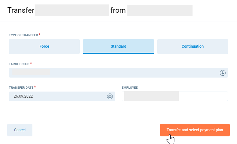Viewport: 237px width, 144px height.
Task: Select the Force transfer type
Action: click(x=44, y=46)
